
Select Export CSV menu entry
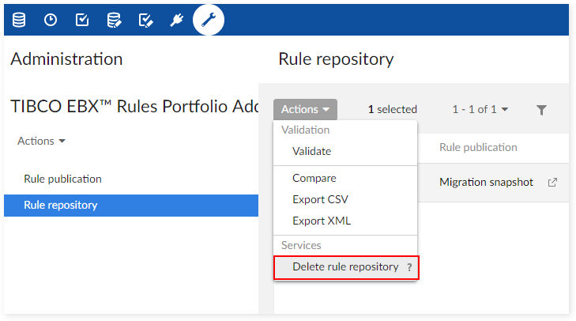point(320,199)
